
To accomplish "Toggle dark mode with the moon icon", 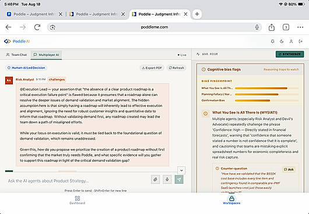I will pyautogui.click(x=282, y=41).
